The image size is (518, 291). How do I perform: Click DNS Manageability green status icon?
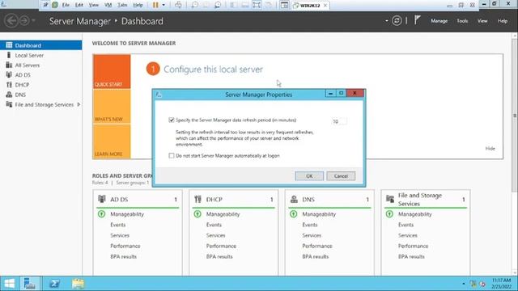pos(293,214)
